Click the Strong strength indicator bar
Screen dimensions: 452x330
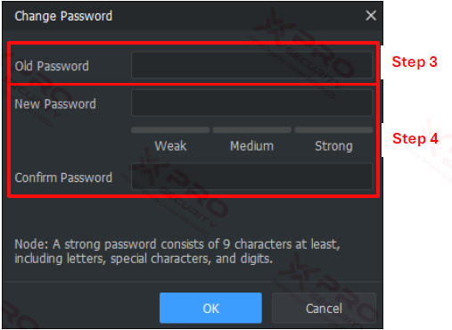[333, 130]
